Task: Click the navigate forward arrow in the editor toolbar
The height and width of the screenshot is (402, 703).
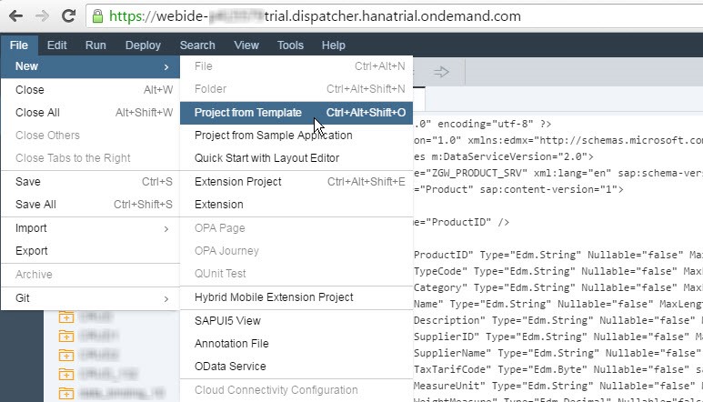Action: [441, 72]
